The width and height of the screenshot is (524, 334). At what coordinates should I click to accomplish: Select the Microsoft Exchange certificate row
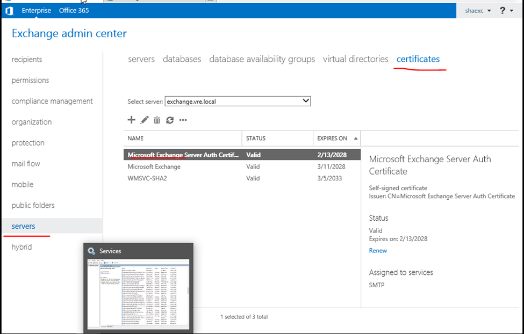tap(154, 166)
